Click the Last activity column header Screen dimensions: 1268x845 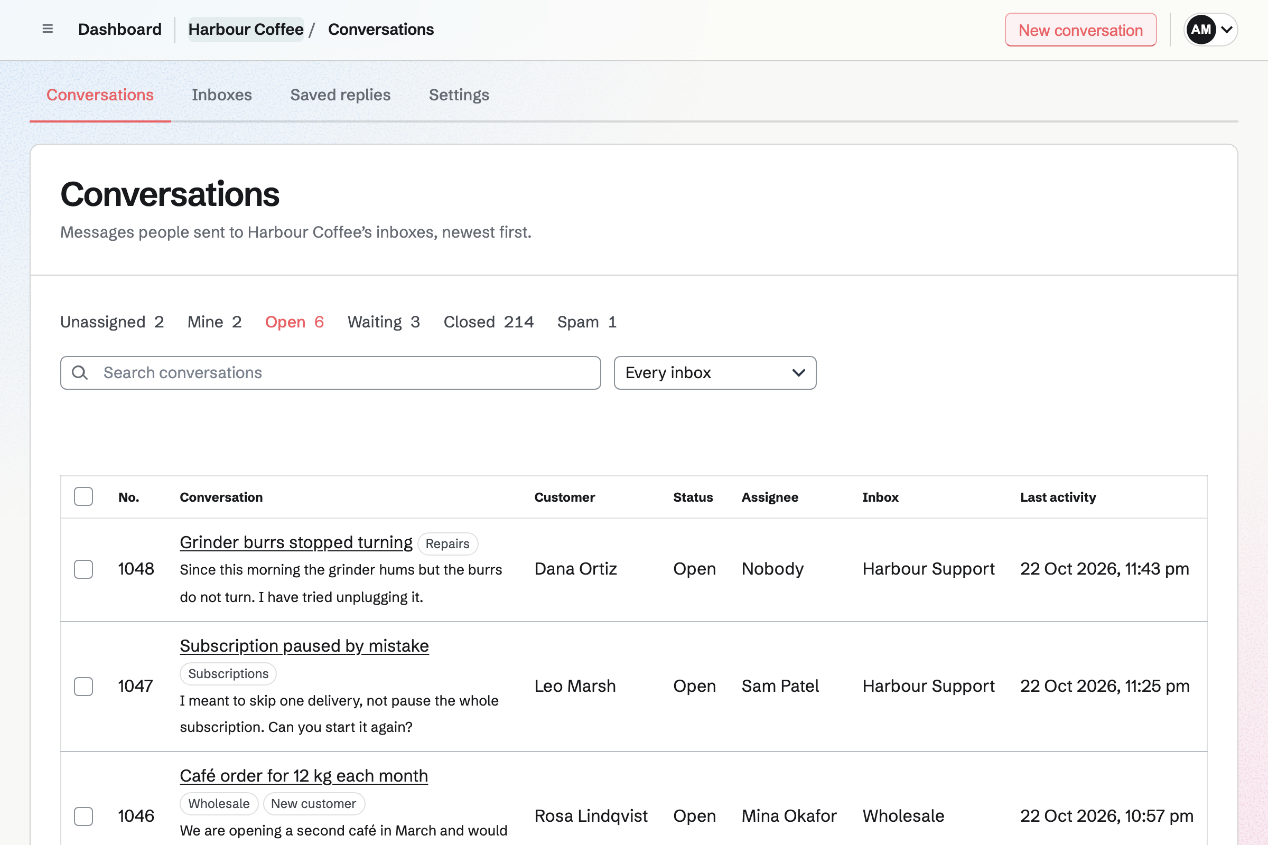1058,497
